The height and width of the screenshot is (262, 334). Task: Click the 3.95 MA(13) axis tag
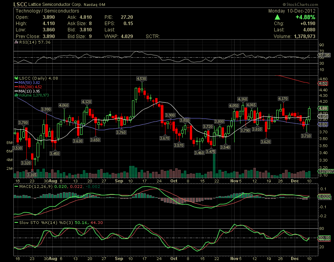pos(323,116)
